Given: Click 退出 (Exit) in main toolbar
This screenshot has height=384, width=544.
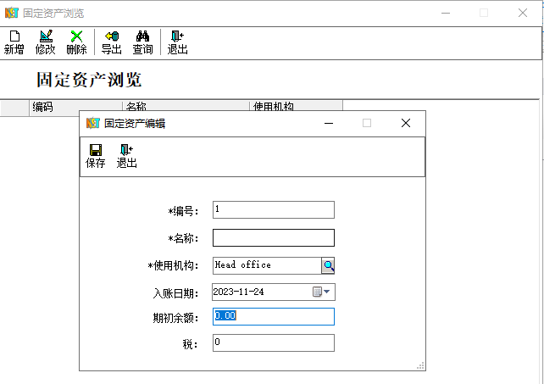Looking at the screenshot, I should click(x=177, y=42).
